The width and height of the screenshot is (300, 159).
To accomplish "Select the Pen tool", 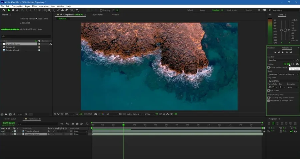I will pos(49,10).
